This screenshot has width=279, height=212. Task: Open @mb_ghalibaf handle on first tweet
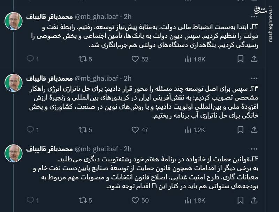click(x=97, y=16)
